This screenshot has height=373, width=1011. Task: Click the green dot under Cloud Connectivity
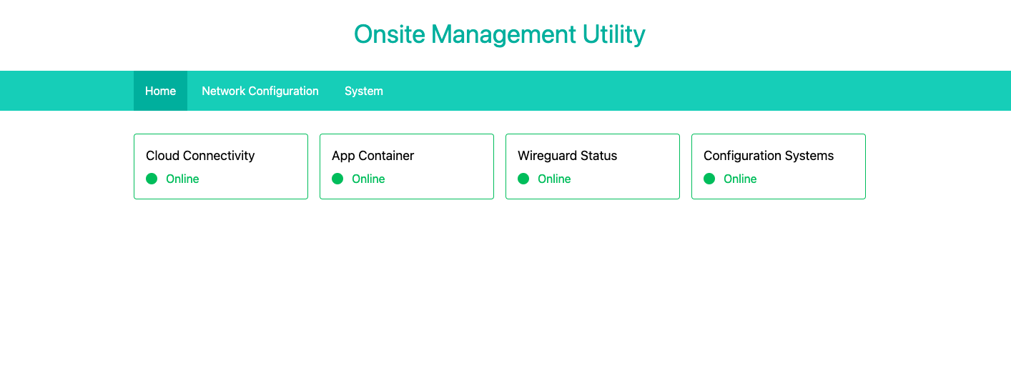[x=152, y=179]
